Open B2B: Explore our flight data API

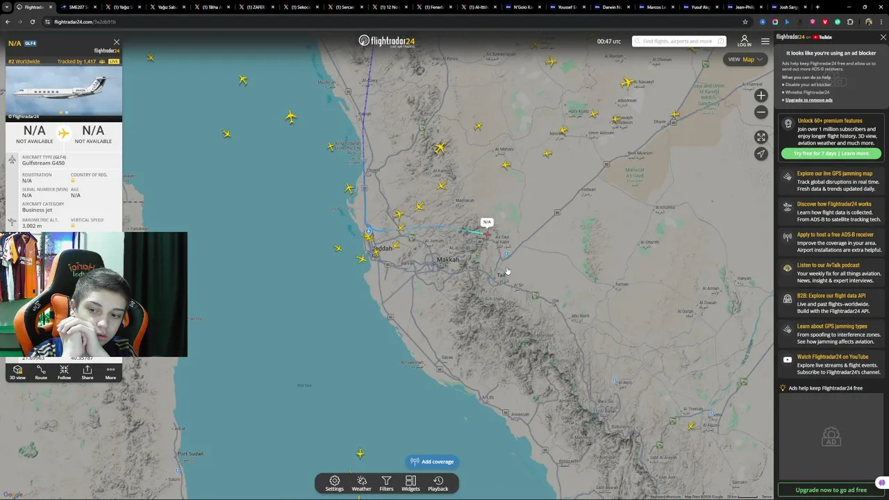point(831,303)
